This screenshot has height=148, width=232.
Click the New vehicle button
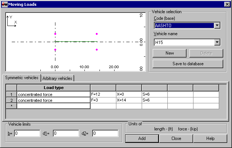170,53
